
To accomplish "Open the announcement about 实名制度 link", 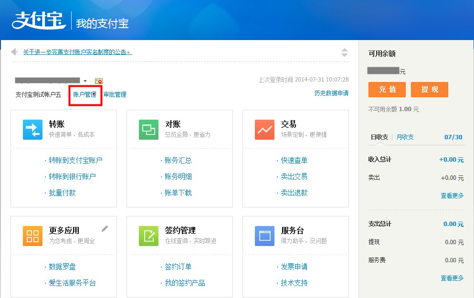I will pos(78,52).
